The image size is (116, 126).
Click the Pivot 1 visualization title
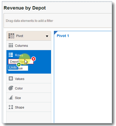pos(63,36)
